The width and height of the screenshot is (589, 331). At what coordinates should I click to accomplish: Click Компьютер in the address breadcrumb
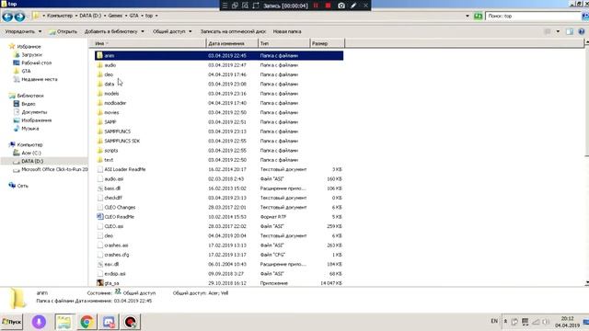(x=60, y=16)
